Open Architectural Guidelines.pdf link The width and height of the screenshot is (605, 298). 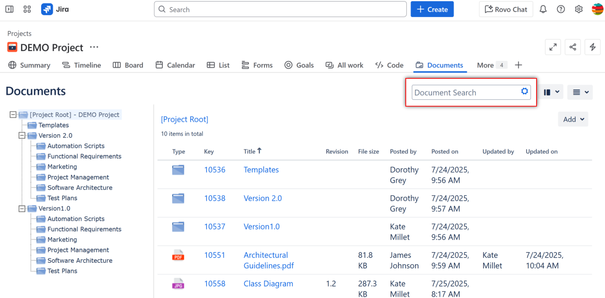(268, 260)
